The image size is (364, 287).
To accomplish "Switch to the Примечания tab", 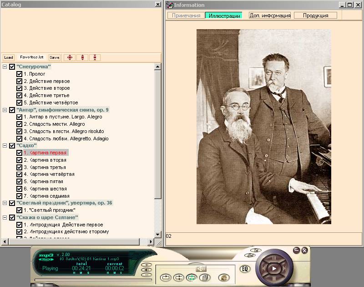I will (186, 15).
